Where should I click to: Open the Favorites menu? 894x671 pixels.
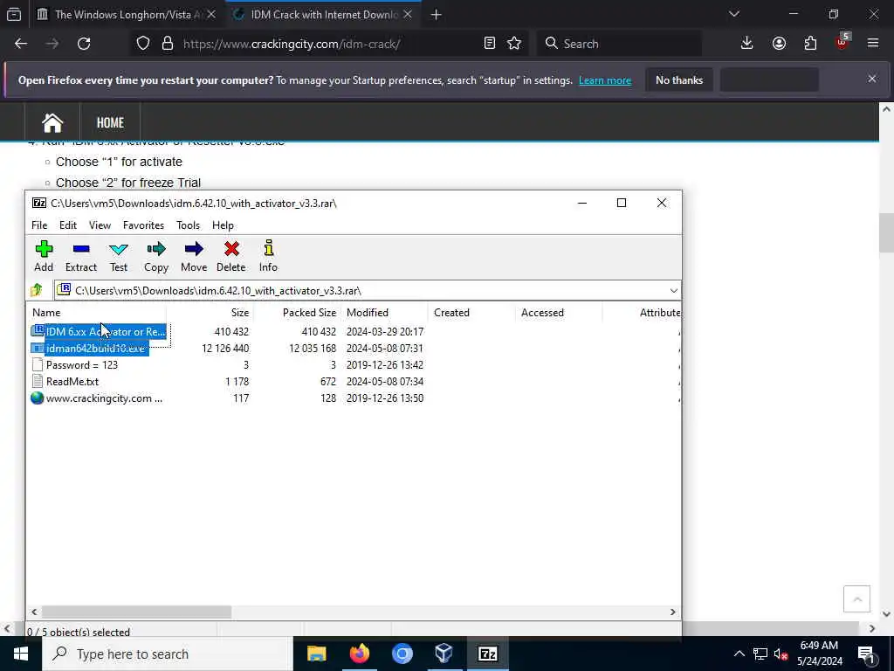[144, 225]
